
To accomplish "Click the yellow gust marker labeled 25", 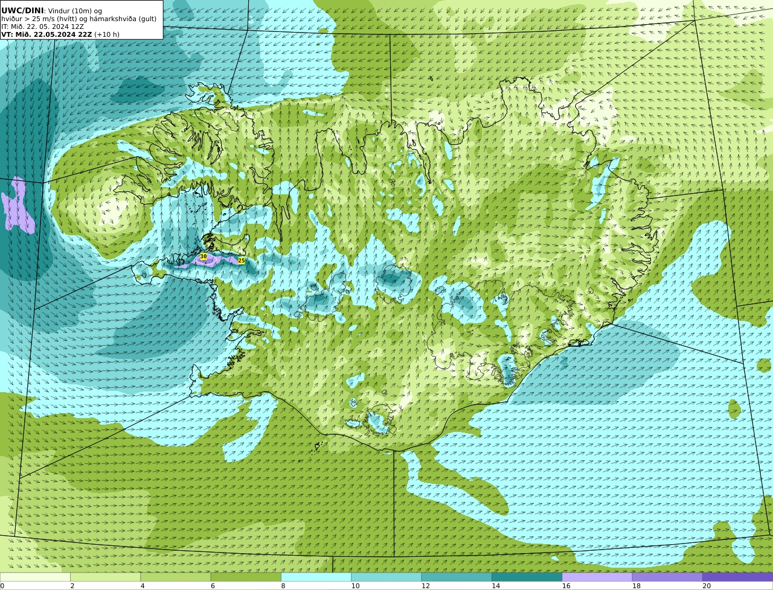I will pos(242,261).
